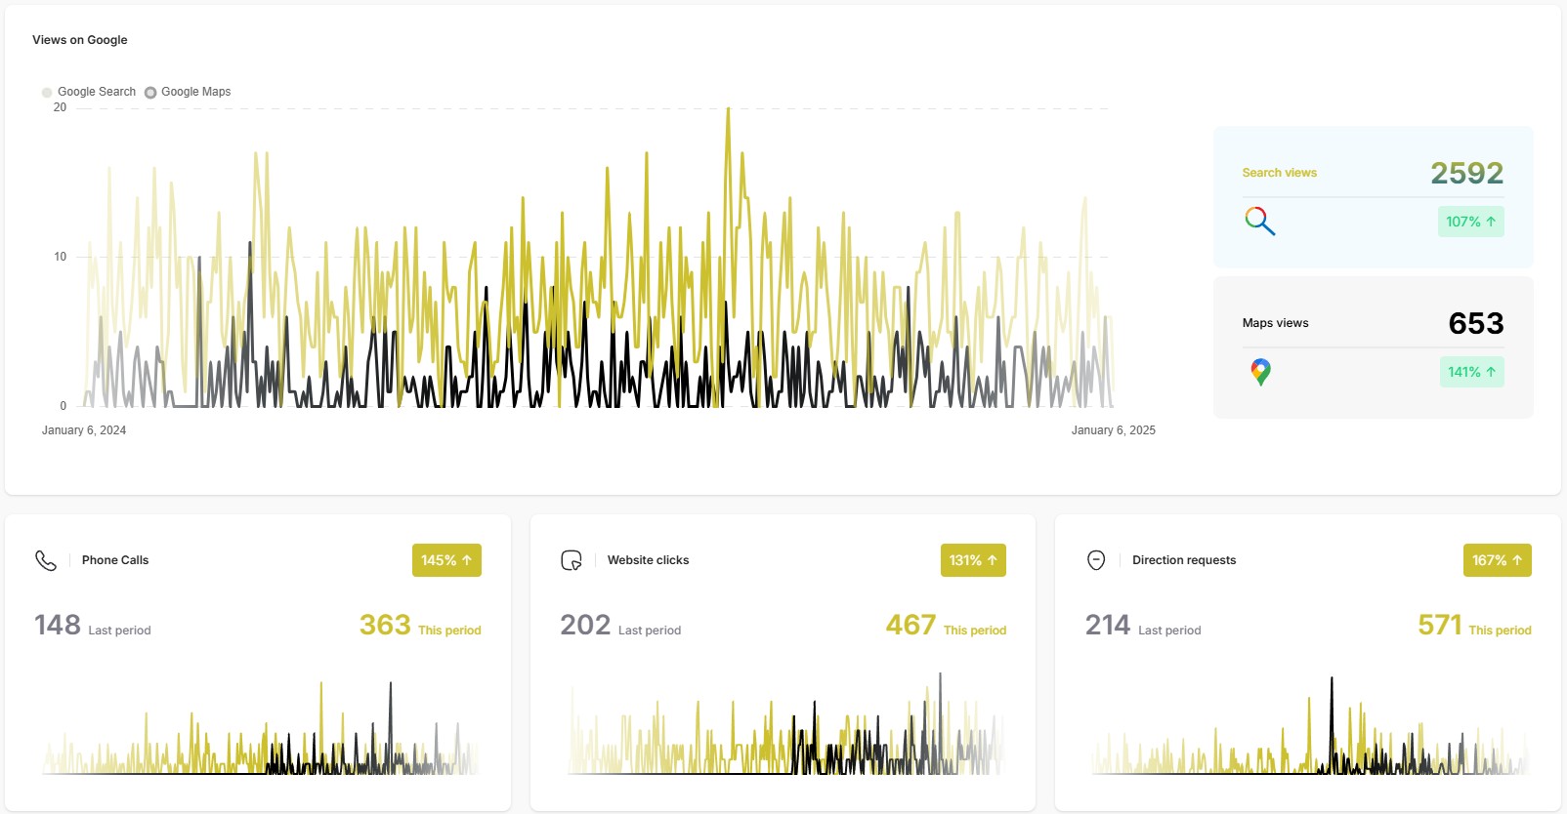Click the January 6, 2025 end date label
Screen dimensions: 1567x814
point(1113,430)
